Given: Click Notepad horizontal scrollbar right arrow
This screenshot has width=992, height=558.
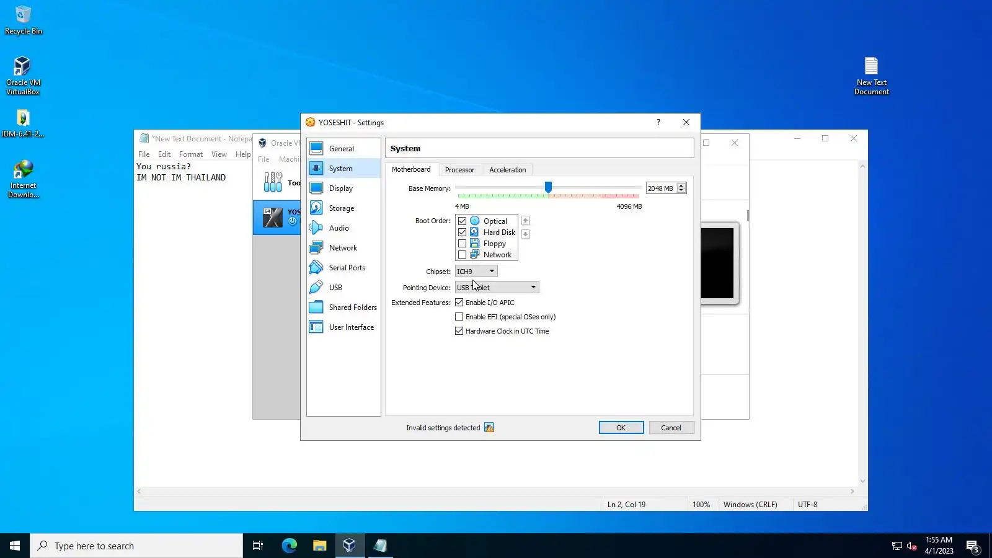Looking at the screenshot, I should click(x=852, y=492).
